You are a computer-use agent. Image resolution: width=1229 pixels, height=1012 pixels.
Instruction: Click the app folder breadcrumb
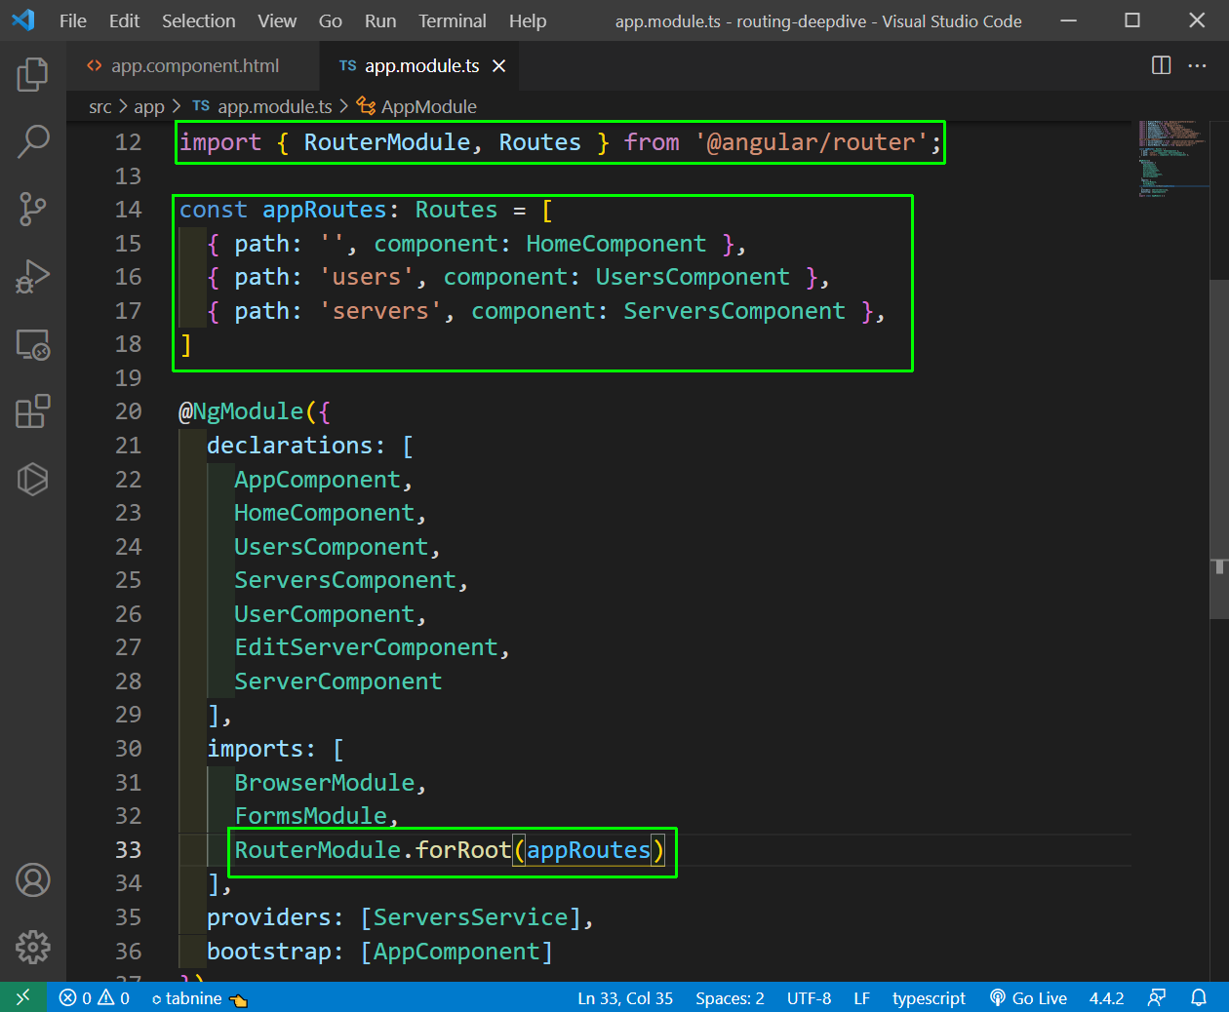(x=149, y=106)
